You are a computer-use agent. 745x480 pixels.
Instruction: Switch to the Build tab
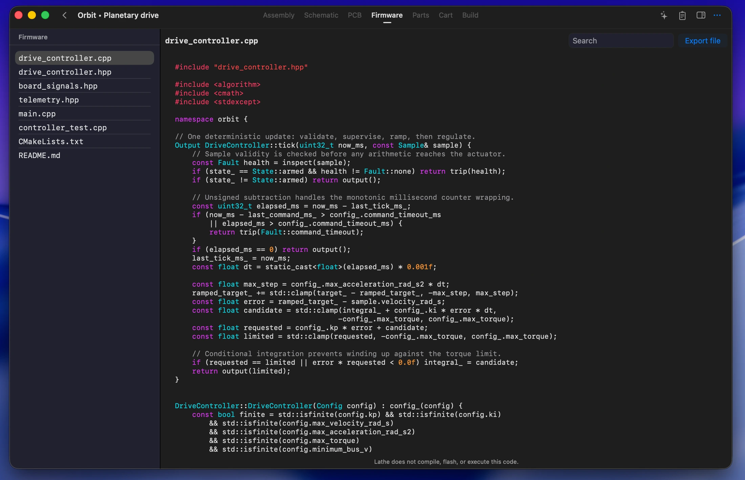(x=470, y=15)
